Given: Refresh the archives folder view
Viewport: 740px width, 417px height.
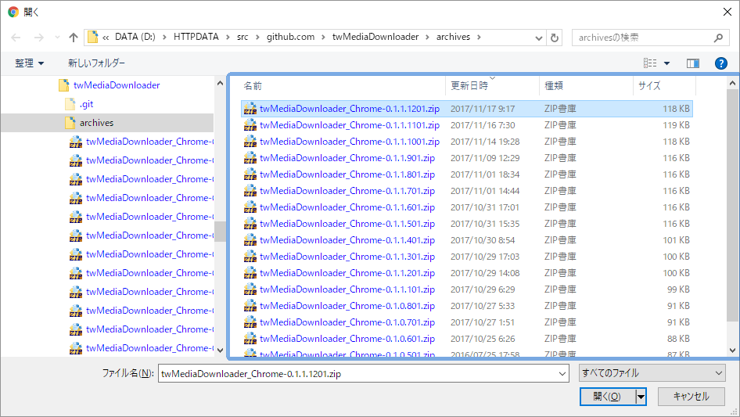Looking at the screenshot, I should (555, 38).
